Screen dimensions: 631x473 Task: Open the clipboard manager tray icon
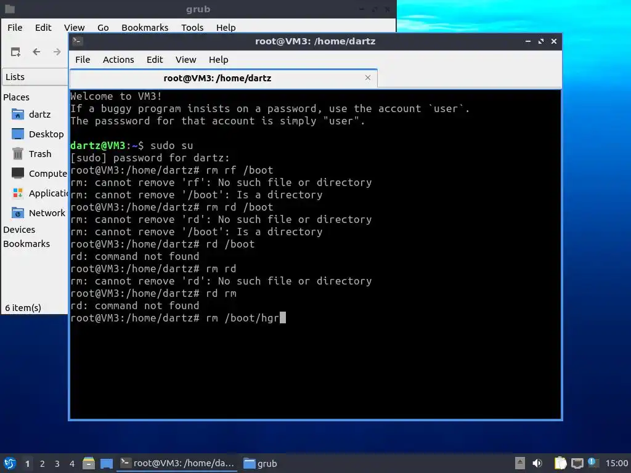(x=560, y=463)
